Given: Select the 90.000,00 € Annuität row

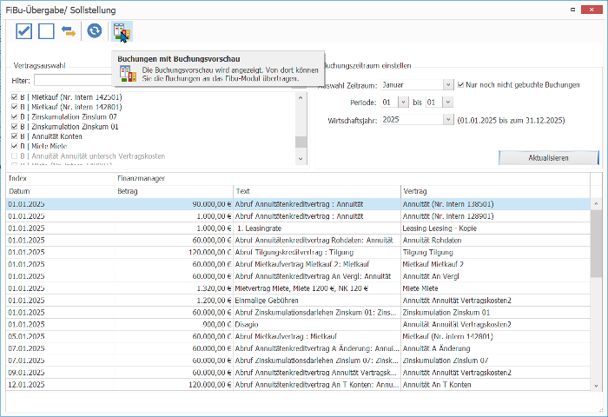Looking at the screenshot, I should pos(298,204).
